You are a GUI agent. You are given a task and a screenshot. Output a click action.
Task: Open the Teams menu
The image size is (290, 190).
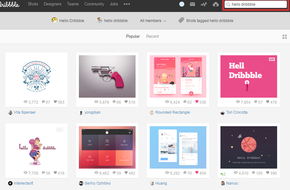click(x=73, y=4)
